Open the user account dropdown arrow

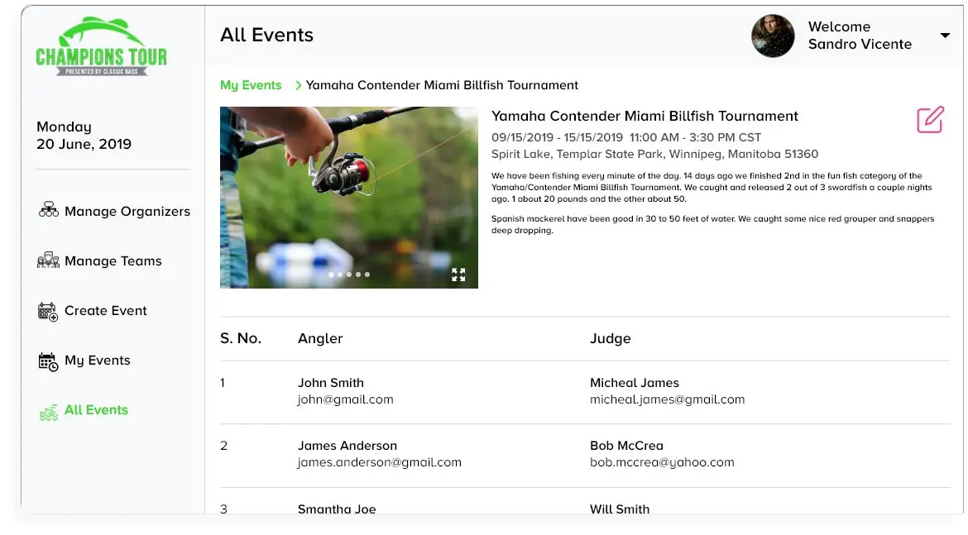(x=945, y=36)
